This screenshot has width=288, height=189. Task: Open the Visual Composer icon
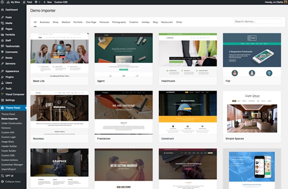coord(3,94)
